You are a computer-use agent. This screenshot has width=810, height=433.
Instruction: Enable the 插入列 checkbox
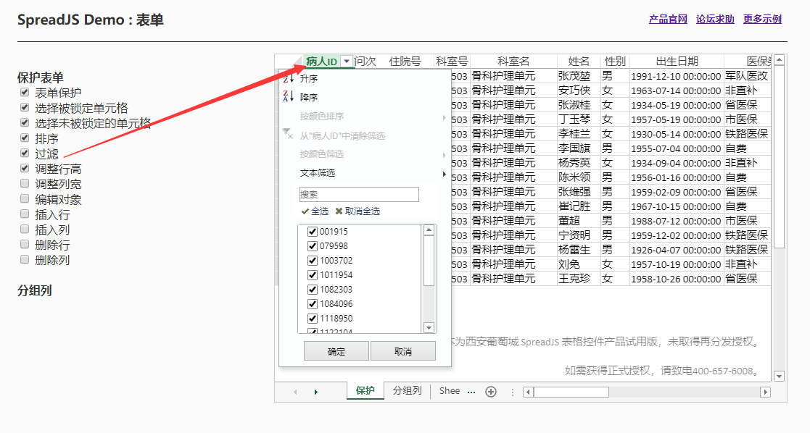click(24, 229)
